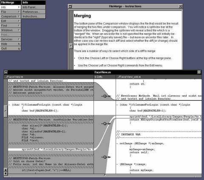Image resolution: width=204 pixels, height=180 pixels.
Task: Click the Info submenu title bar
Action: 34,3
